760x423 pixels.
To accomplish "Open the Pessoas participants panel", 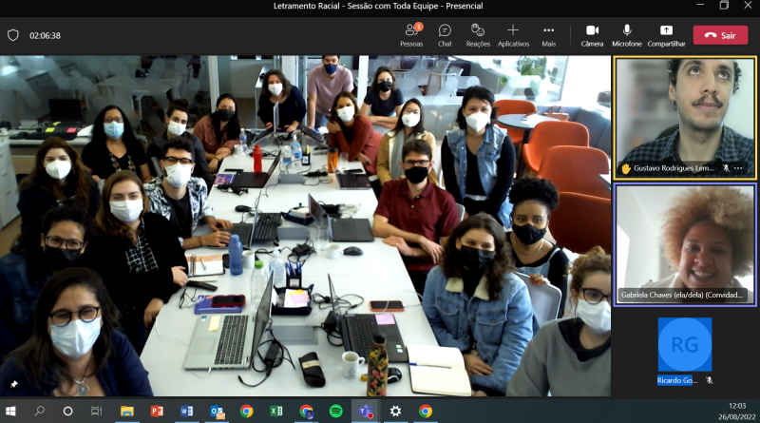I will [411, 35].
